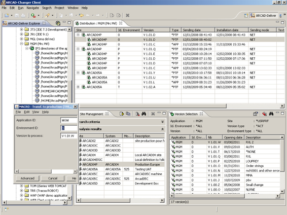287x215 pixels.
Task: Expand the ARCAD05A row with environment T
Action: click(78, 87)
